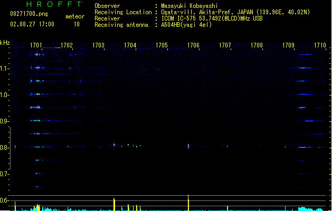Click the 0.8 kHz frequency label
The image size is (332, 211).
[4, 148]
